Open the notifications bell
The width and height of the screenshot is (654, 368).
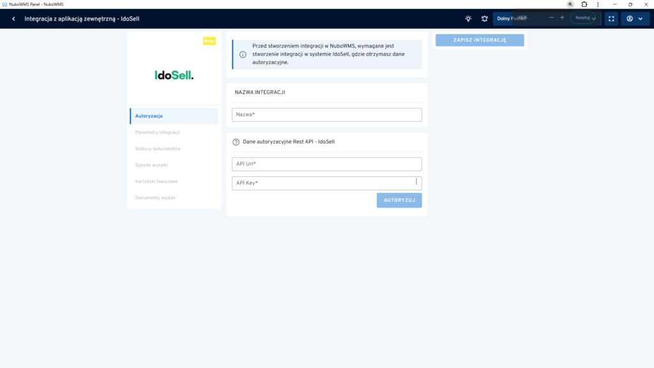[x=485, y=19]
